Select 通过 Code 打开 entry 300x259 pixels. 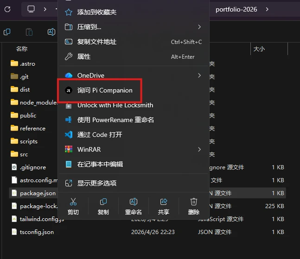pos(134,135)
